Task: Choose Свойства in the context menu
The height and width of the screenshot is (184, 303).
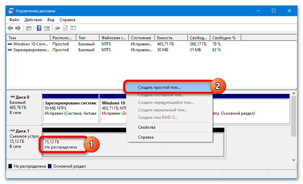Action: (147, 127)
